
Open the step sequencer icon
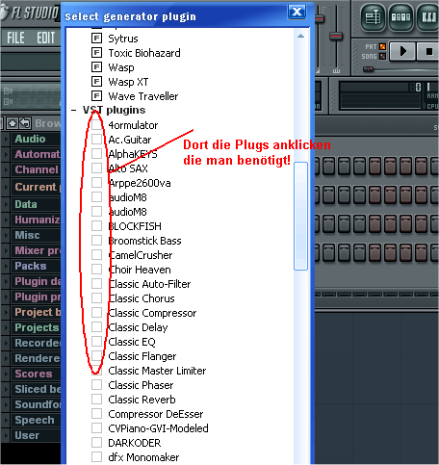[400, 17]
